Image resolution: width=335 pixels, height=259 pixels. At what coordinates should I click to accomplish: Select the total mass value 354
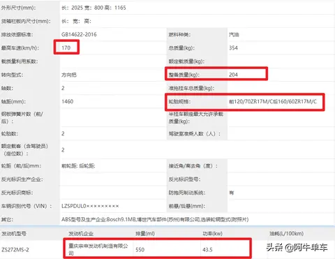point(233,48)
